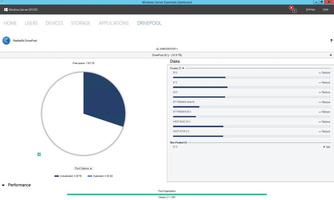Remove the (F:\) disk from the pool

pyautogui.click(x=326, y=83)
